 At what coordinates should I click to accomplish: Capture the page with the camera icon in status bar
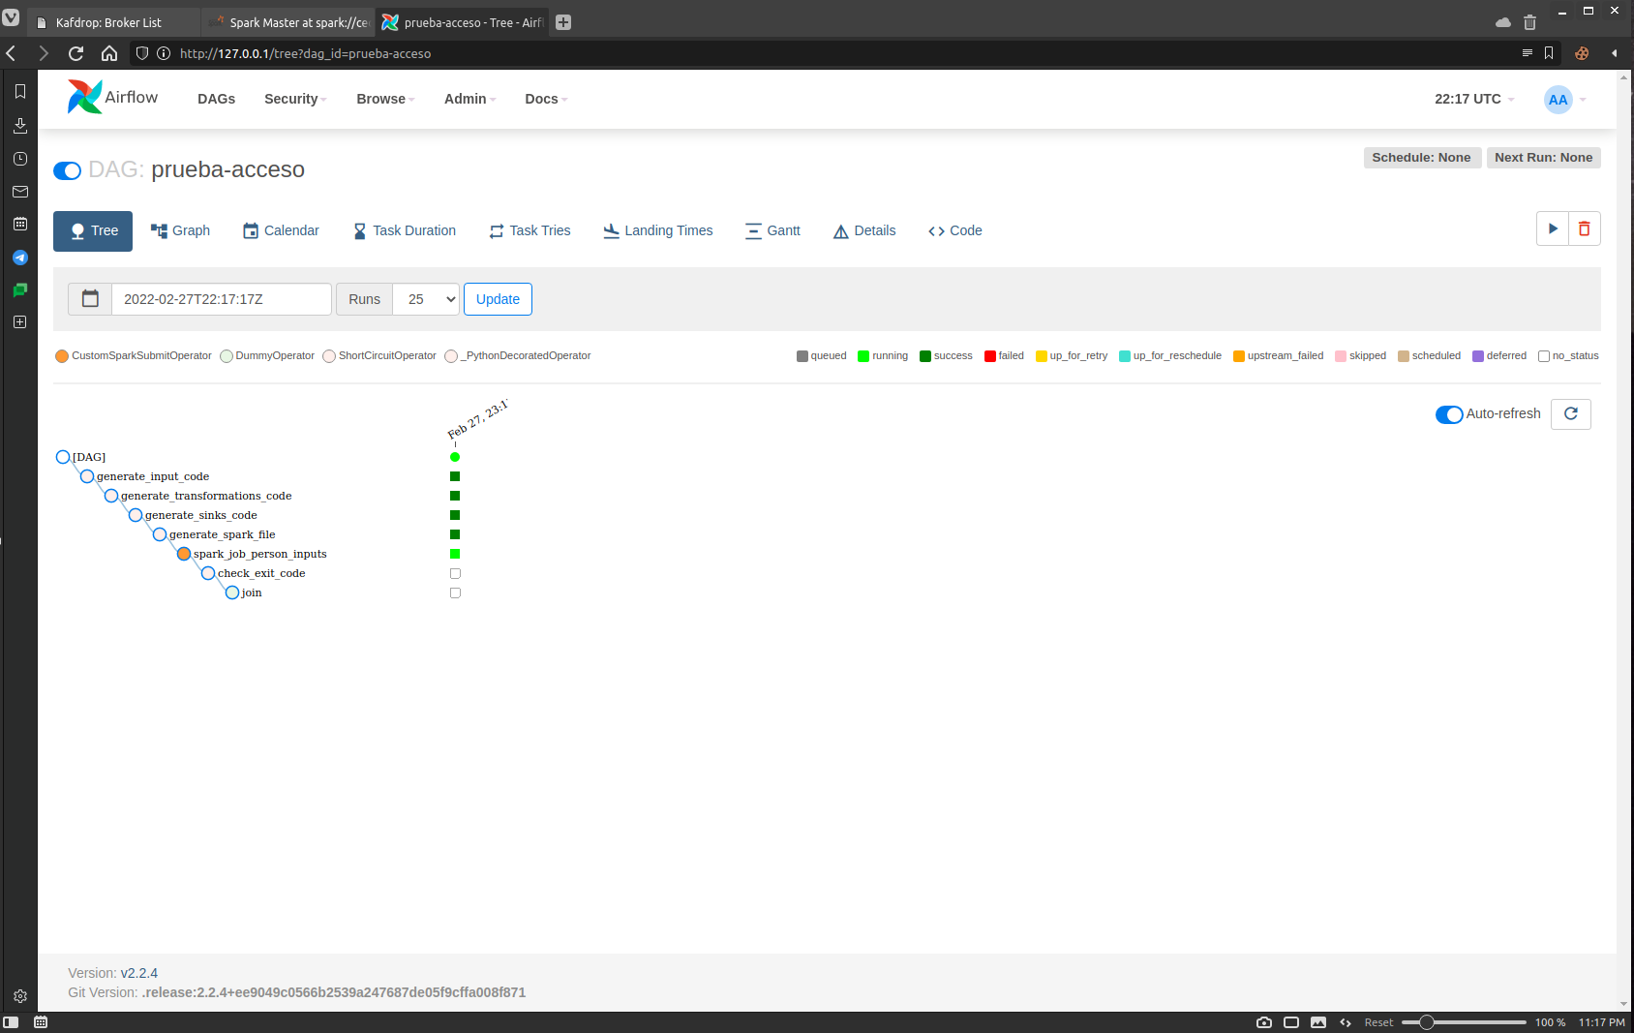point(1264,1022)
